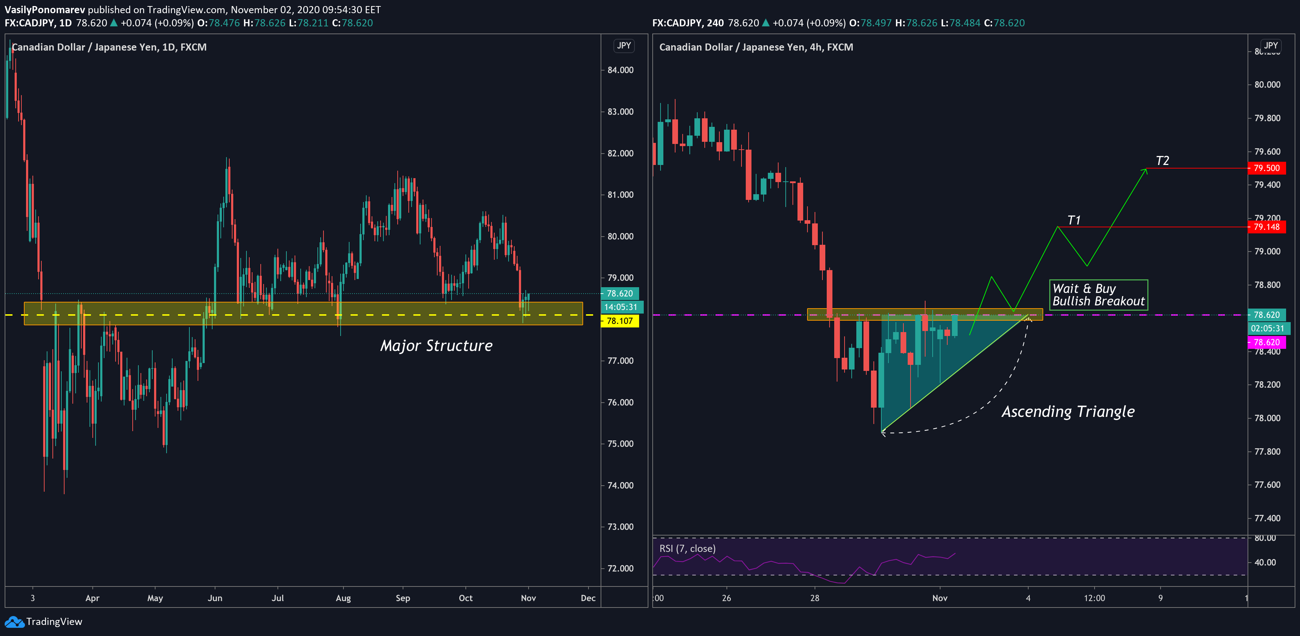
Task: Click the 84.000 price on the 1D axis
Action: (x=620, y=71)
